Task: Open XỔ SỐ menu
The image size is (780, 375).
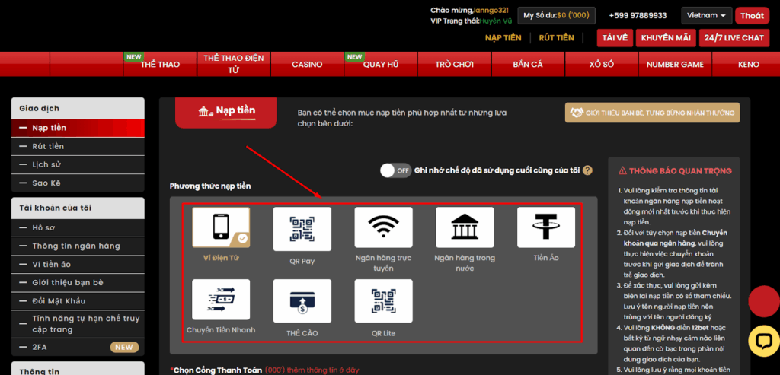Action: (602, 64)
